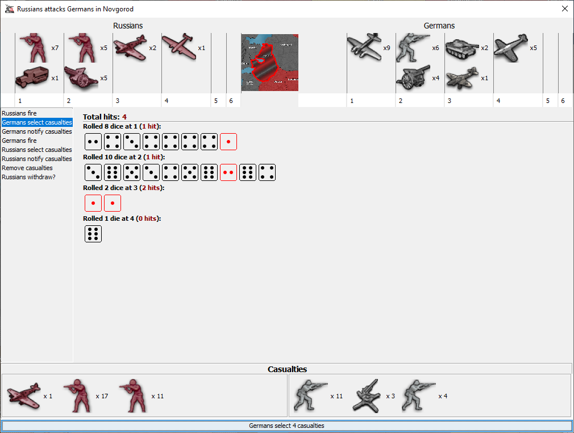The image size is (574, 433).
Task: Click the German tank x2 unit icon
Action: 462,48
